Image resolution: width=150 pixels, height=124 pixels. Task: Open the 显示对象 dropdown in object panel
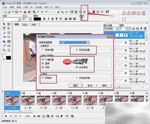pos(117,29)
